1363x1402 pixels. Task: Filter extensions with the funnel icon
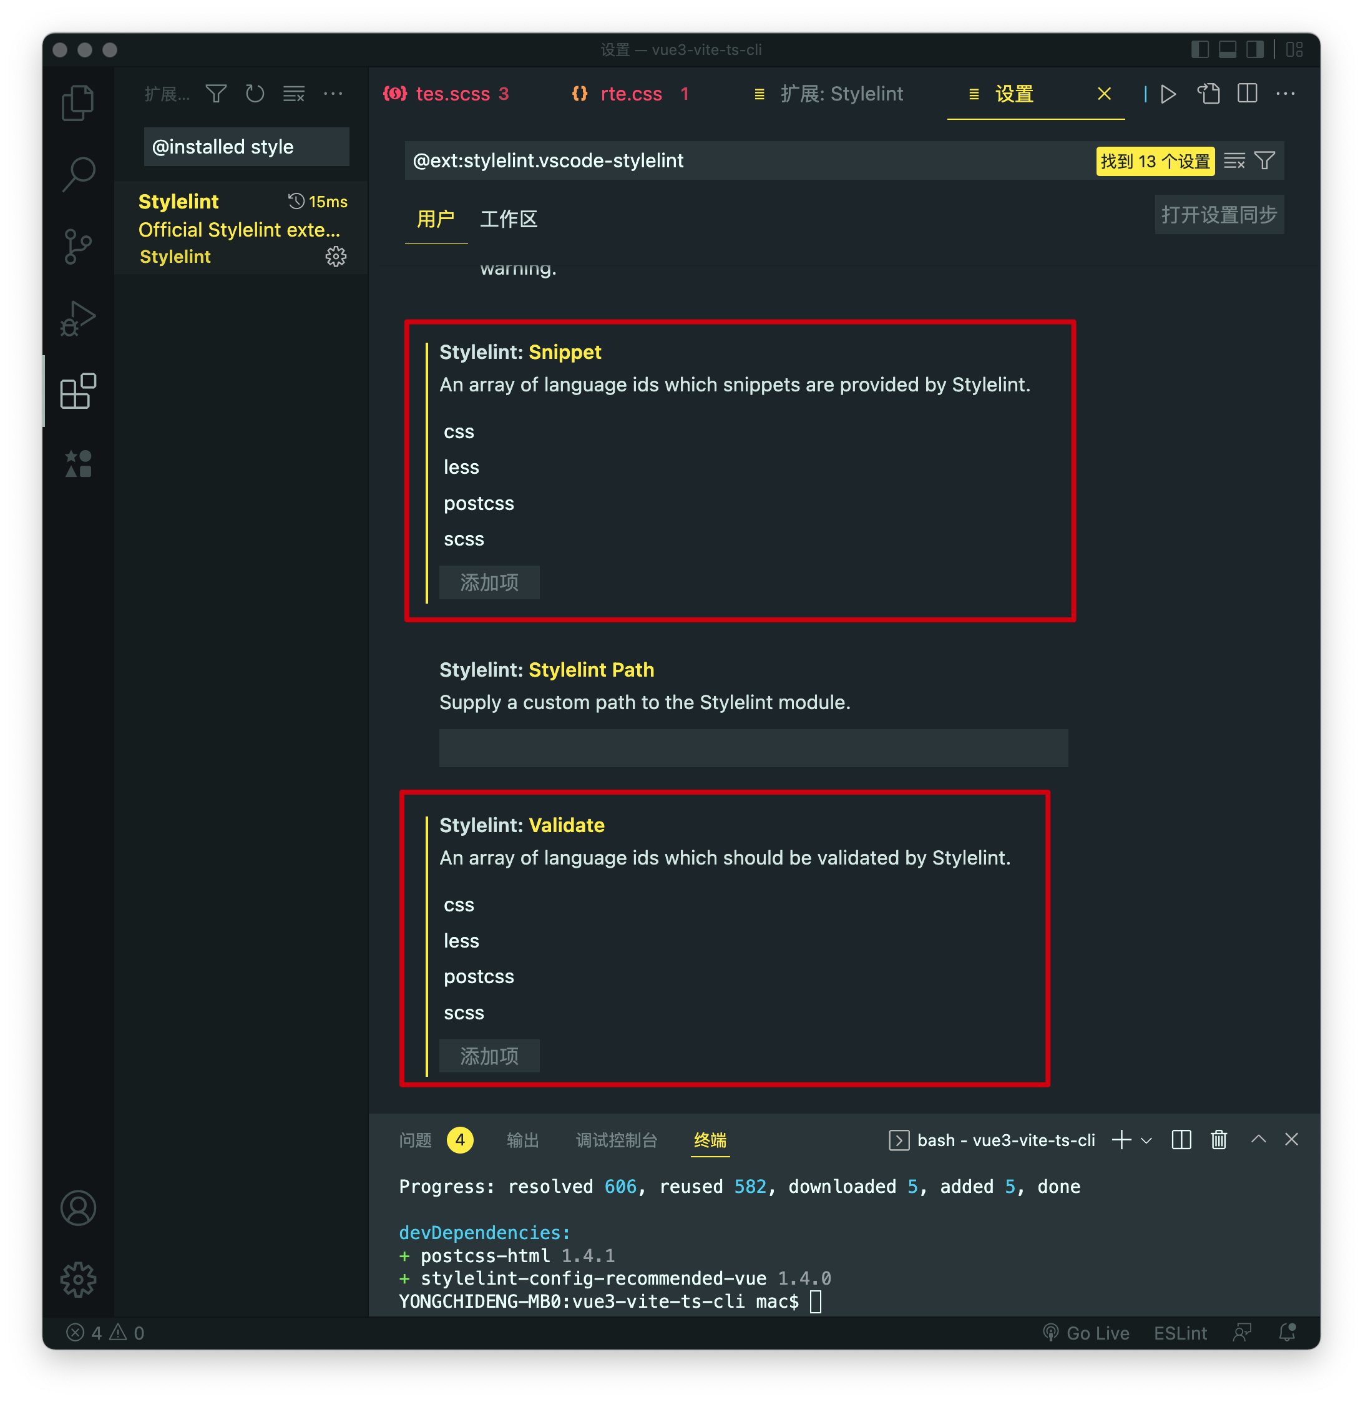tap(215, 94)
